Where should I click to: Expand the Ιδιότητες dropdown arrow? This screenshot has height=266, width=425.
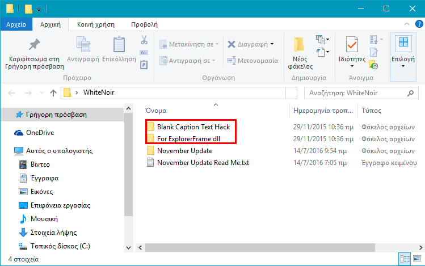coord(352,66)
